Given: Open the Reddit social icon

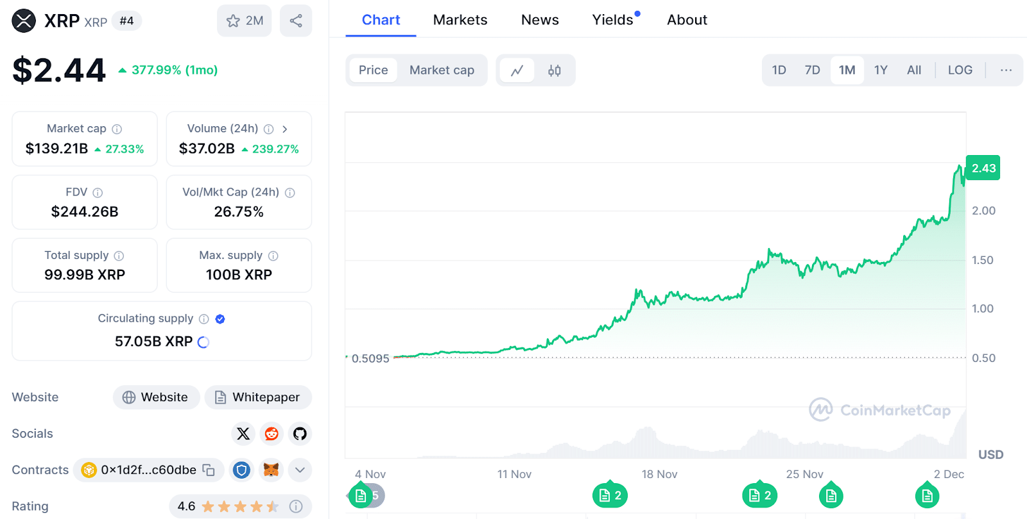Looking at the screenshot, I should pyautogui.click(x=272, y=434).
